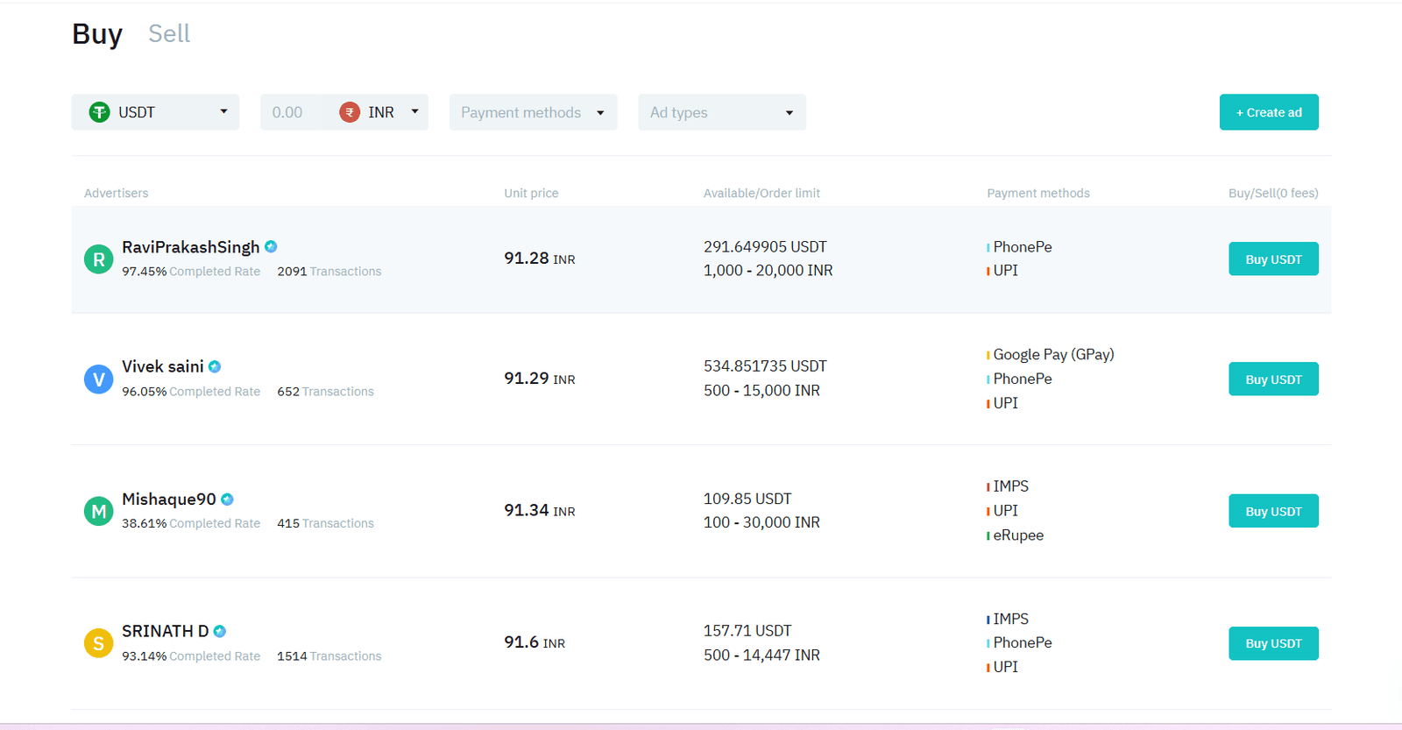Click the Create ad button
1402x730 pixels.
click(1268, 112)
